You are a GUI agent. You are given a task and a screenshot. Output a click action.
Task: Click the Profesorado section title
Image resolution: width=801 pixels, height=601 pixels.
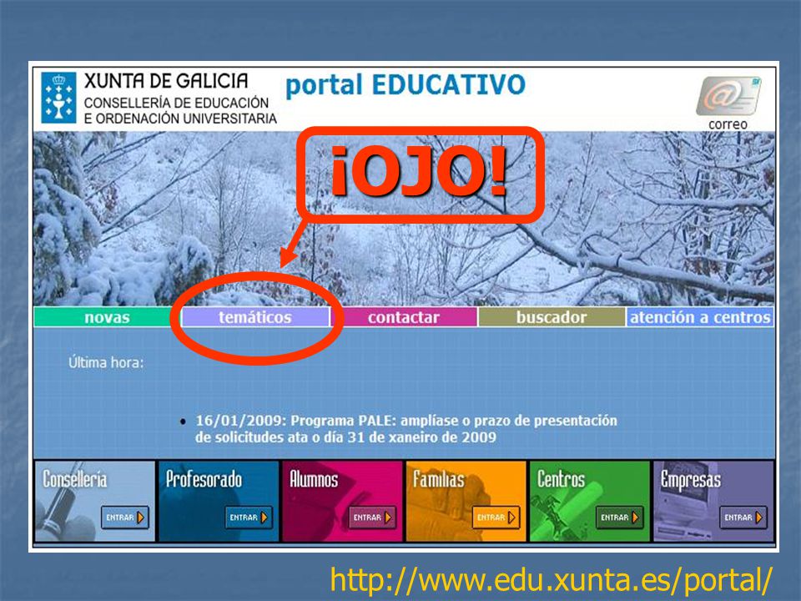204,479
